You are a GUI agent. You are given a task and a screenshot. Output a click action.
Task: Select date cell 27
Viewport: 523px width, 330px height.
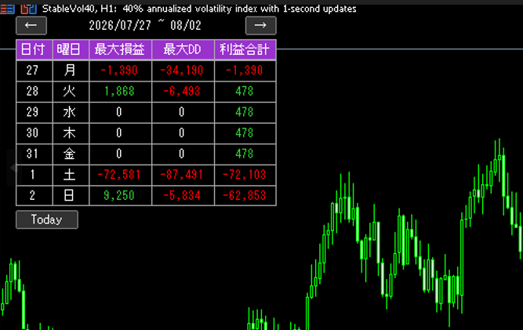pos(34,71)
